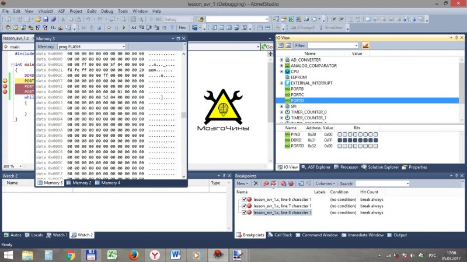Open the Output tab

(x=397, y=235)
